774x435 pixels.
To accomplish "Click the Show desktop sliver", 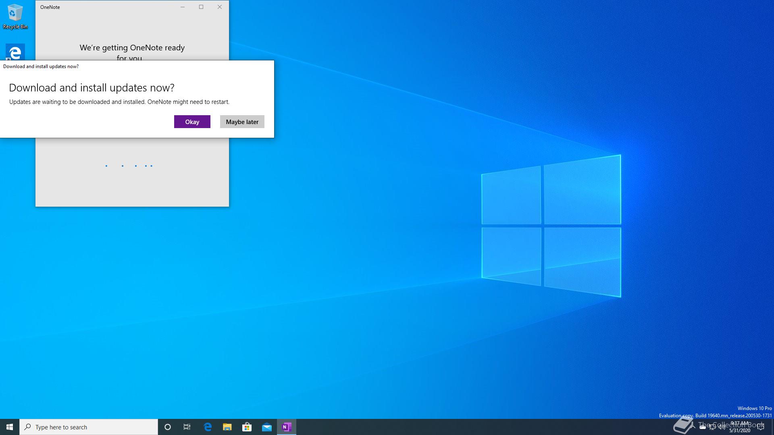I will coord(773,427).
